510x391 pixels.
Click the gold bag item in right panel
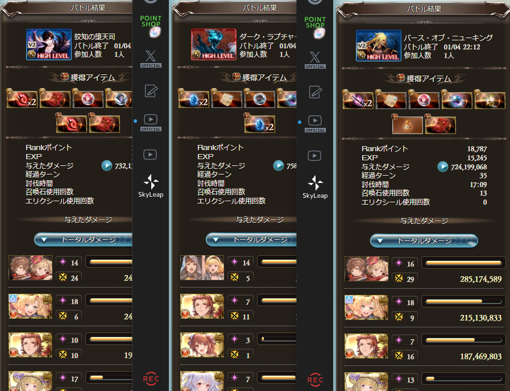[407, 124]
